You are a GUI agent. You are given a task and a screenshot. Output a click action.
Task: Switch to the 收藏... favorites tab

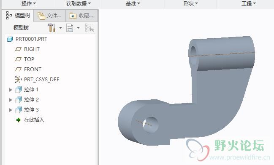click(81, 16)
